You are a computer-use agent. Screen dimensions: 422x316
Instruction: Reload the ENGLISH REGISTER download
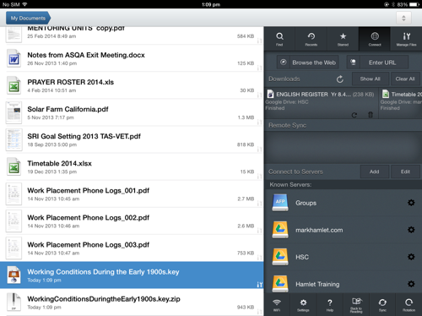(x=354, y=115)
